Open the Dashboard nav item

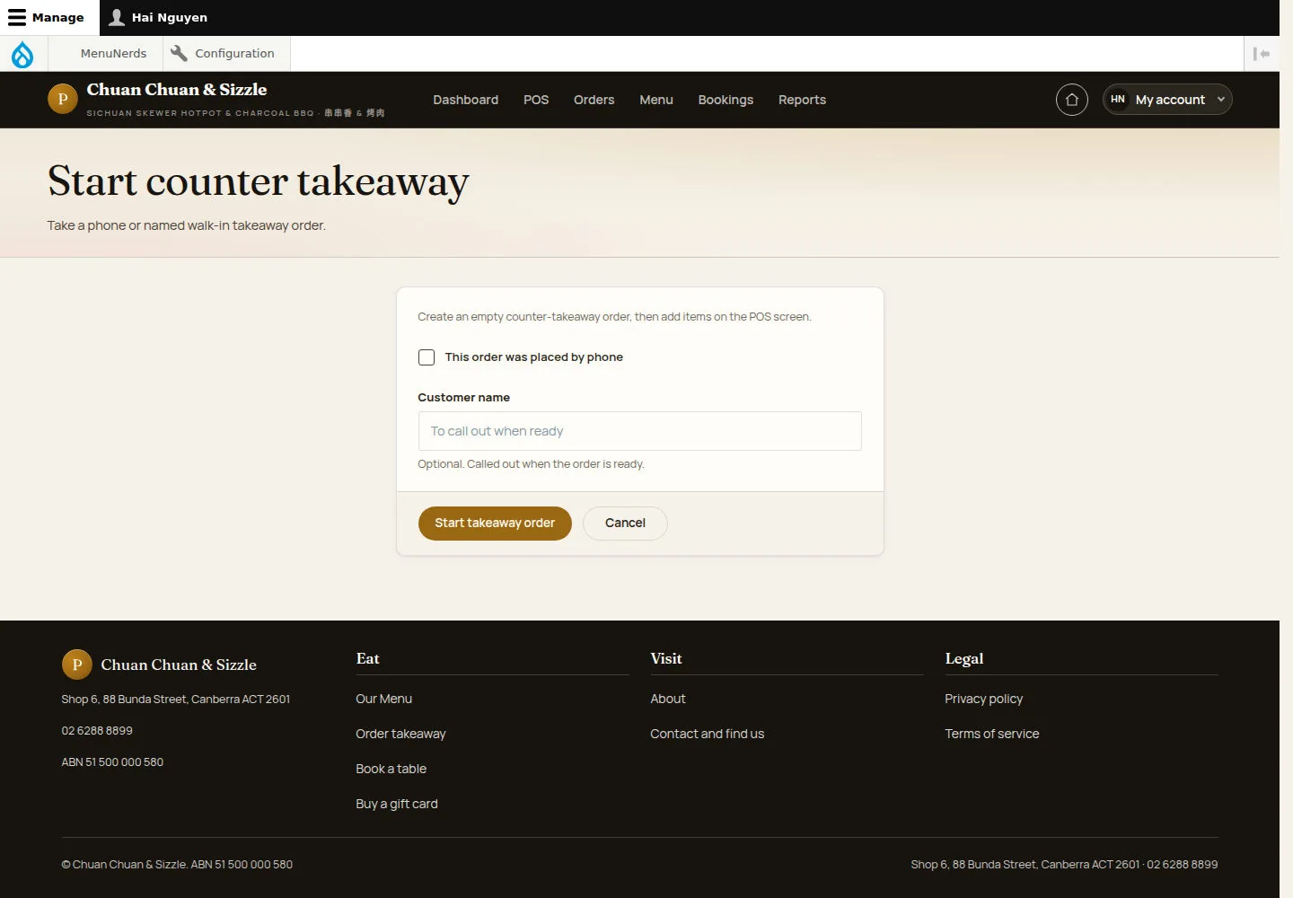(x=465, y=100)
